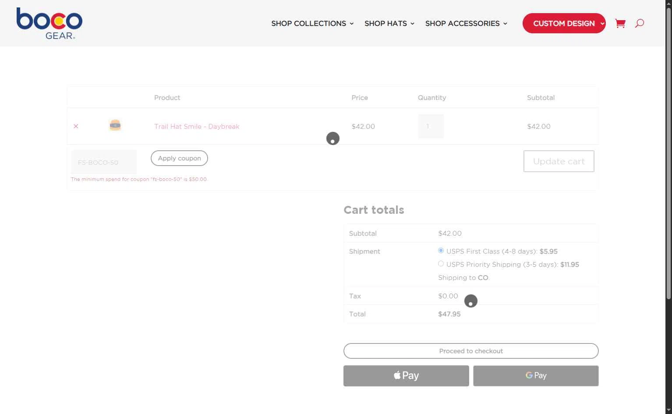The width and height of the screenshot is (672, 414).
Task: Click the Product column header
Action: (x=167, y=98)
